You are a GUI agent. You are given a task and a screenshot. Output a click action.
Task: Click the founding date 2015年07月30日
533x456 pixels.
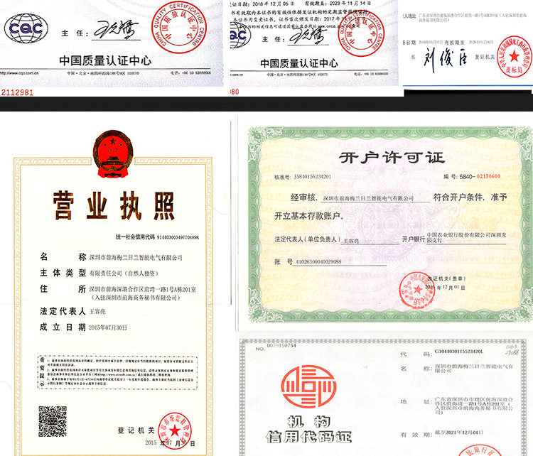108,327
